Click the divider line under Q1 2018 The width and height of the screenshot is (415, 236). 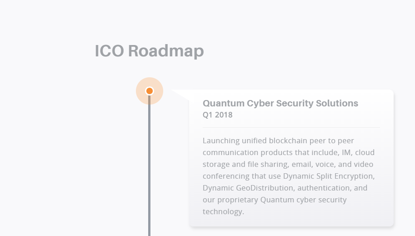click(291, 128)
